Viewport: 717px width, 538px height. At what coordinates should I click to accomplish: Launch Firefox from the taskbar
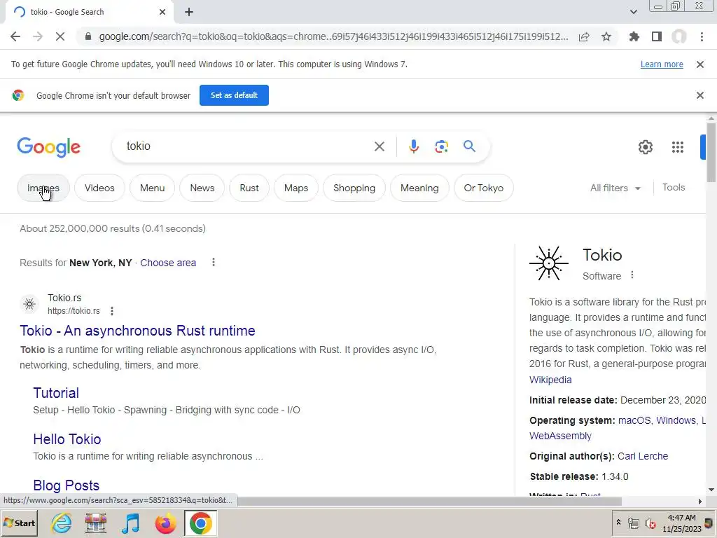pyautogui.click(x=165, y=523)
